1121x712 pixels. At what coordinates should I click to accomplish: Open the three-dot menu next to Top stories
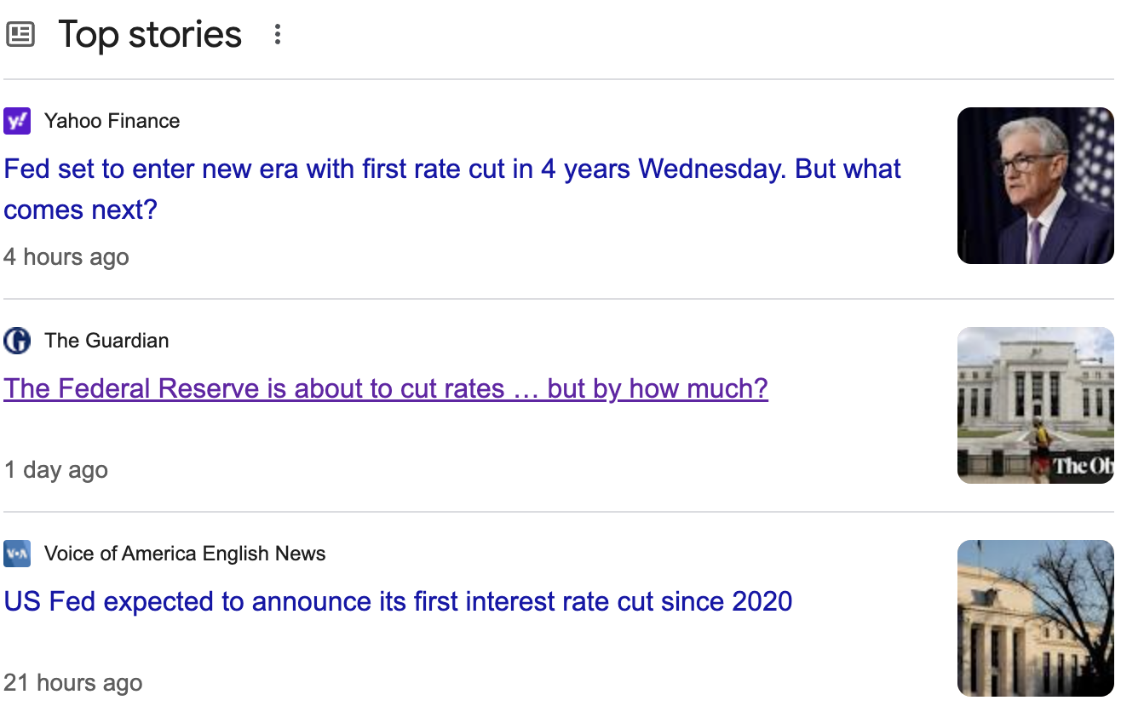pos(277,34)
